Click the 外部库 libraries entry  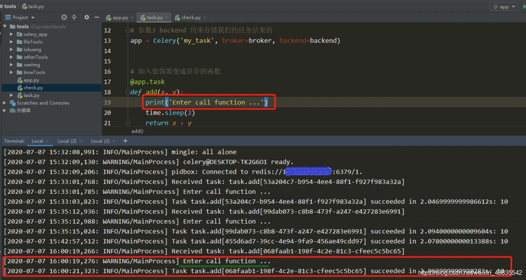coord(23,110)
